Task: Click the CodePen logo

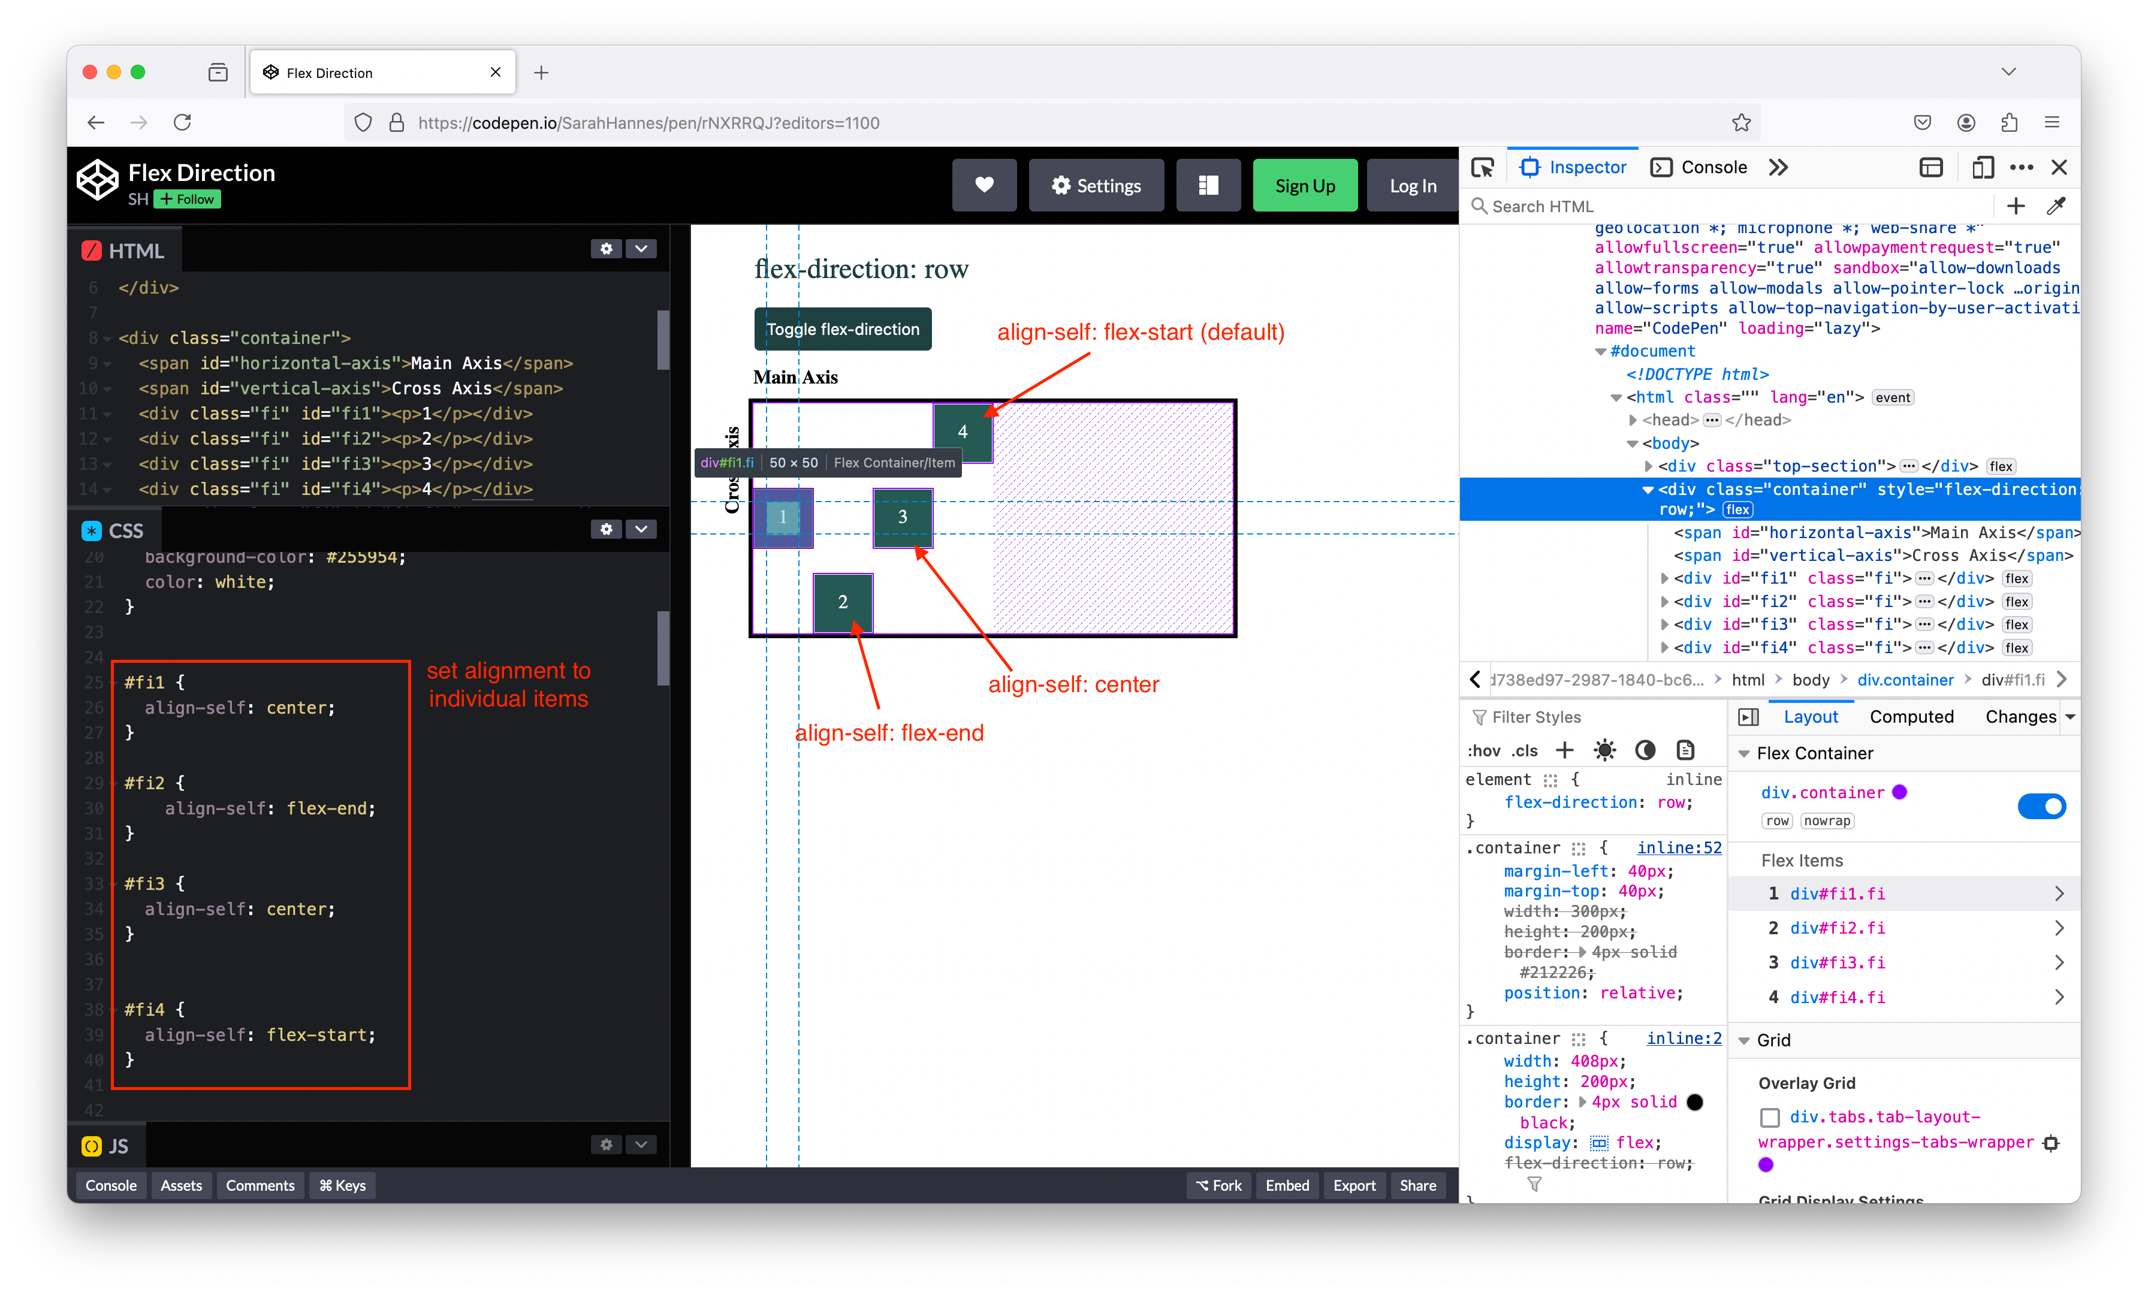Action: [98, 180]
